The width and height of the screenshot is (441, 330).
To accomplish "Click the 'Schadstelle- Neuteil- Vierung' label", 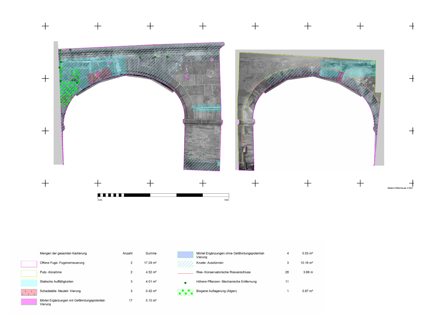I will (x=60, y=291).
